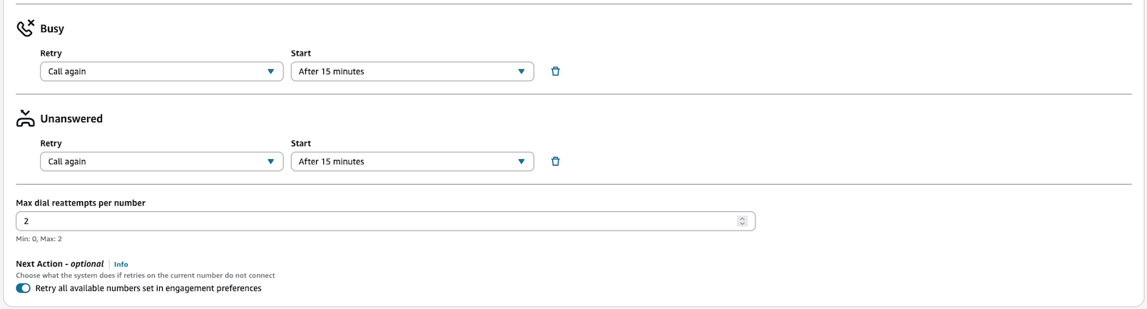Click the Unanswered phone icon
Screen dimensions: 1147x309
click(x=25, y=118)
